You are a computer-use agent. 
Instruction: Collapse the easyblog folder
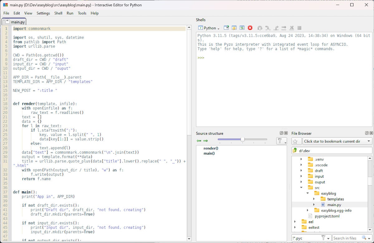pos(308,193)
